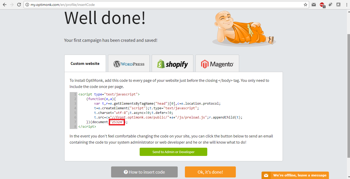Click the Well done! heading
Viewport: 350px width, 179px height.
point(105,17)
